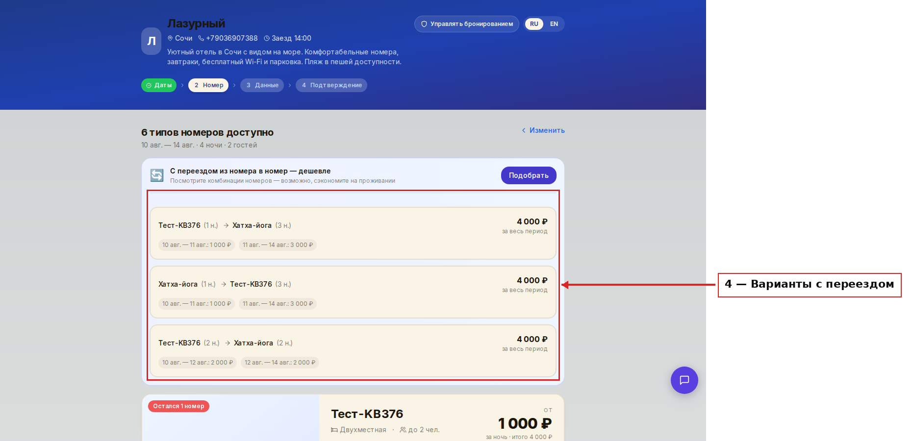Screen dimensions: 913x441
Task: Click the phone number +79036907388
Action: pyautogui.click(x=232, y=38)
